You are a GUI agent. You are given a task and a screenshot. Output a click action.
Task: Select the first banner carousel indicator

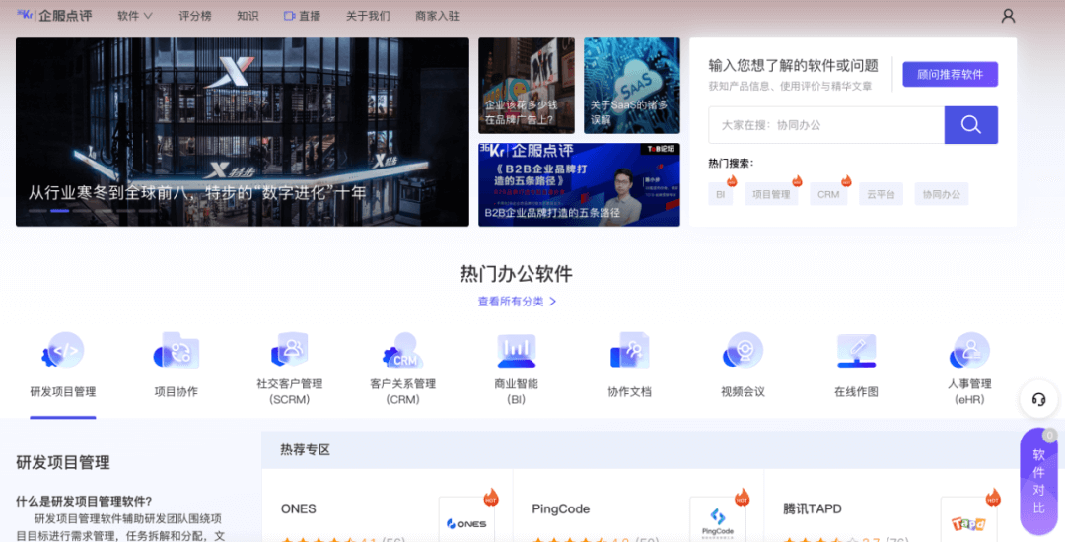pos(37,211)
